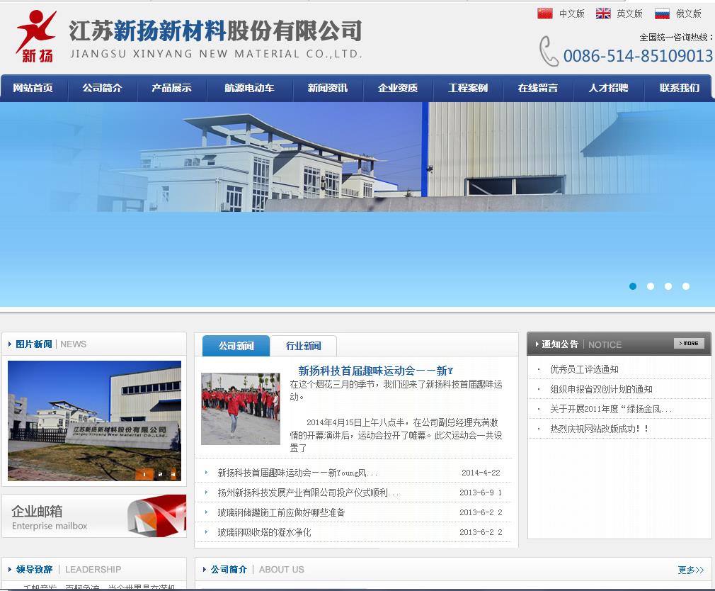
Task: Open notice 优秀员工评选通知
Action: 584,369
